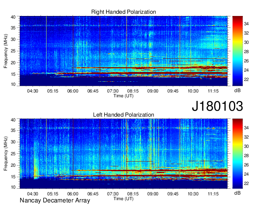Click the top plot's Frequency (MHz) axis label

click(6, 51)
